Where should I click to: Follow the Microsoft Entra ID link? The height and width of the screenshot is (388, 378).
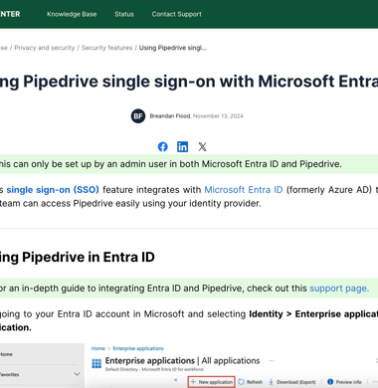244,190
